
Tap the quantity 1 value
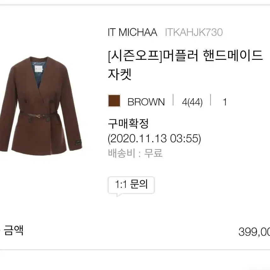(x=225, y=102)
